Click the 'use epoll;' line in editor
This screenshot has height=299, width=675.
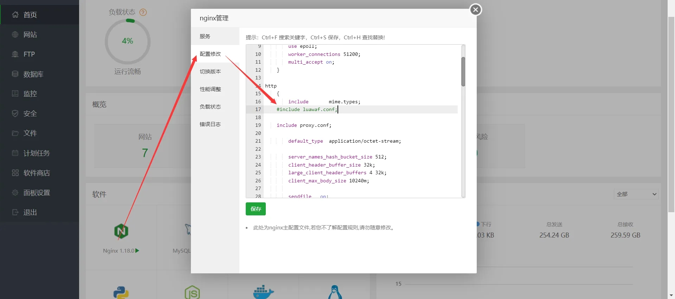coord(302,46)
